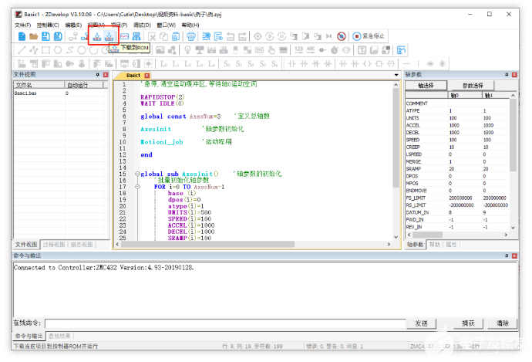This screenshot has height=362, width=532.
Task: Close the 轴参数 panel
Action: [516, 75]
